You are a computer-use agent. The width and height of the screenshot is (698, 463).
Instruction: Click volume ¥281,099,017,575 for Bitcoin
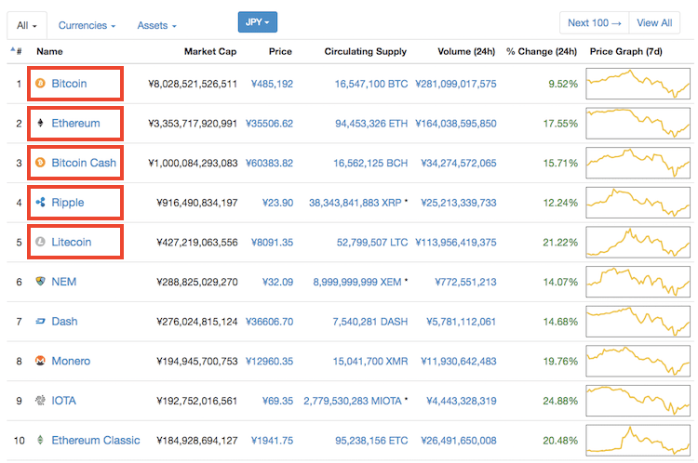pos(456,84)
